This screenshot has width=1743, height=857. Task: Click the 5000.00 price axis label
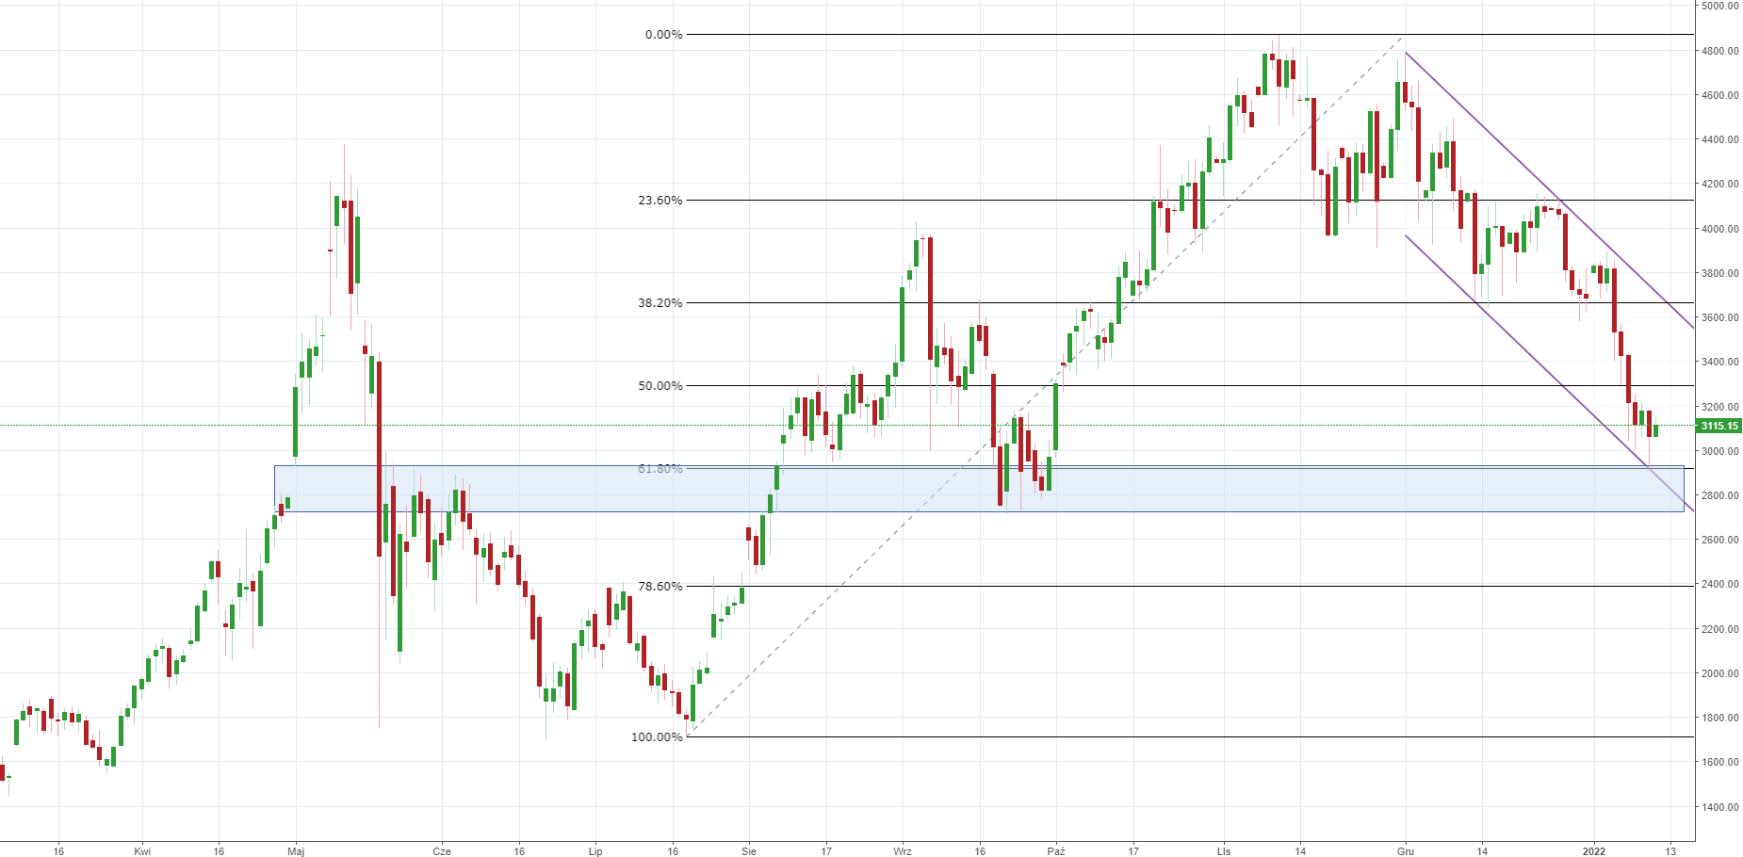coord(1720,6)
